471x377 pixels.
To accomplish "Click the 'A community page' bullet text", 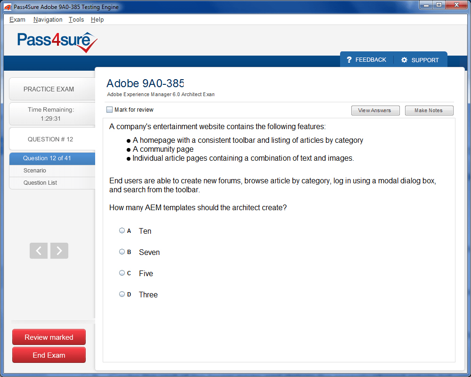I will tap(163, 149).
